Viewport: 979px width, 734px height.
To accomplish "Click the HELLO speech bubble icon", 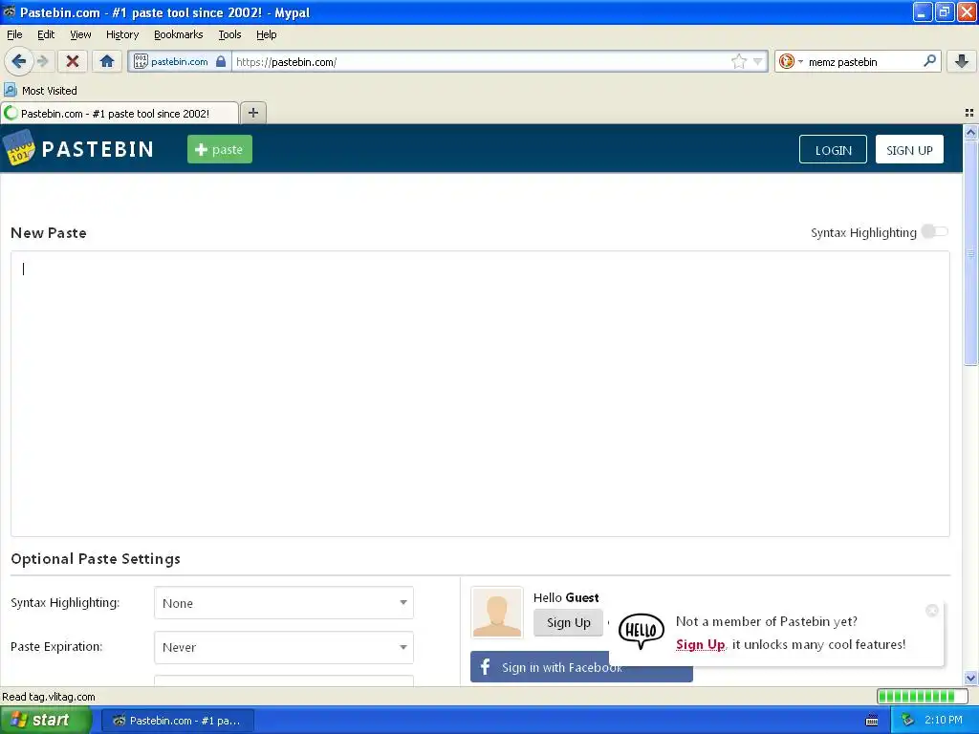I will pyautogui.click(x=642, y=631).
